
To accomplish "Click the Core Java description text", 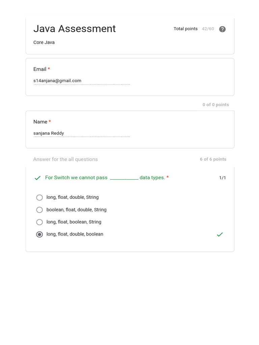I will 44,42.
